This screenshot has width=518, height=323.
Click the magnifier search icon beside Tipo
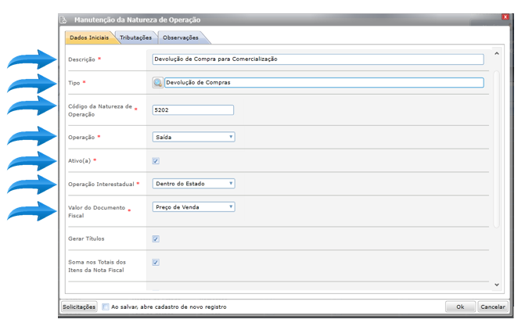[x=157, y=83]
